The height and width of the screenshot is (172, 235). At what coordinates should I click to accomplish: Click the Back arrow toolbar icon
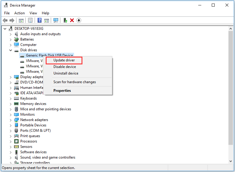click(5, 20)
